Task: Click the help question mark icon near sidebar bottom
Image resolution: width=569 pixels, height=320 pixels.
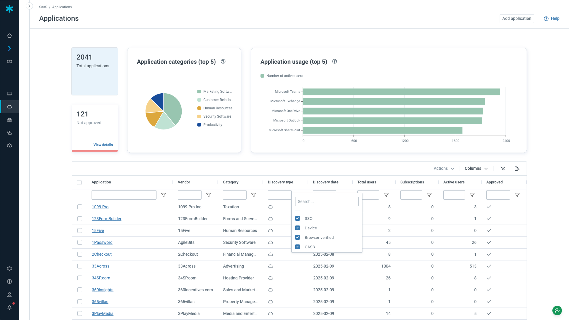Action: coord(9,281)
